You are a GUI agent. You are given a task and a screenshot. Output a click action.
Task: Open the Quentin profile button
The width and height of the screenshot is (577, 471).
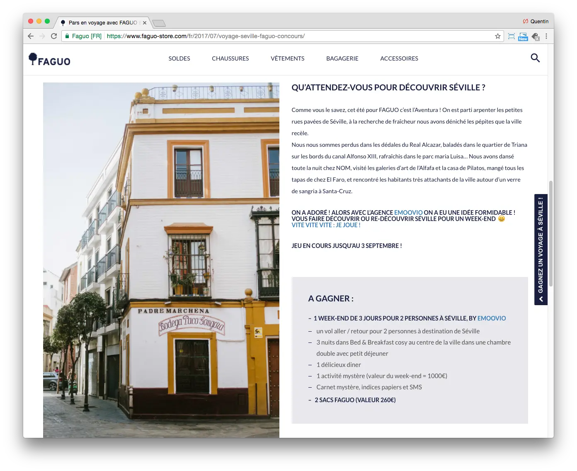539,21
